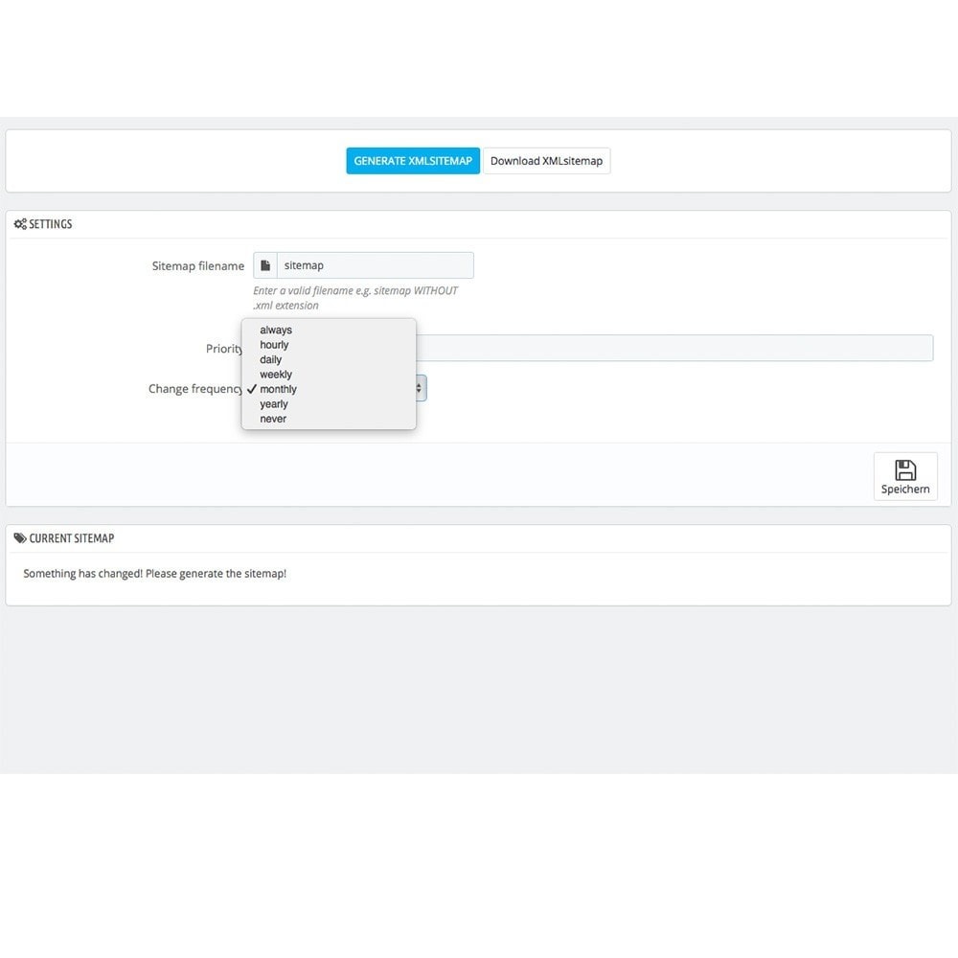The height and width of the screenshot is (958, 958).
Task: Click the SETTINGS panel heading
Action: click(51, 223)
